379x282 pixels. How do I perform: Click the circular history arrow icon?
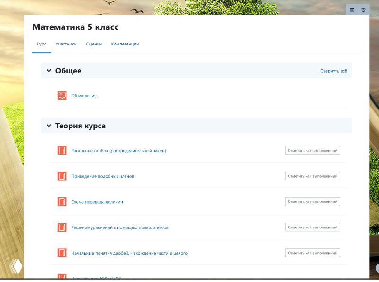[x=363, y=10]
